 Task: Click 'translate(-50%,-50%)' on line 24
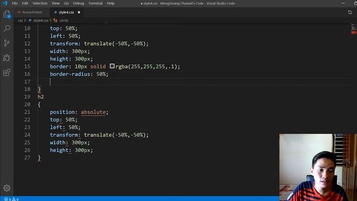point(115,135)
